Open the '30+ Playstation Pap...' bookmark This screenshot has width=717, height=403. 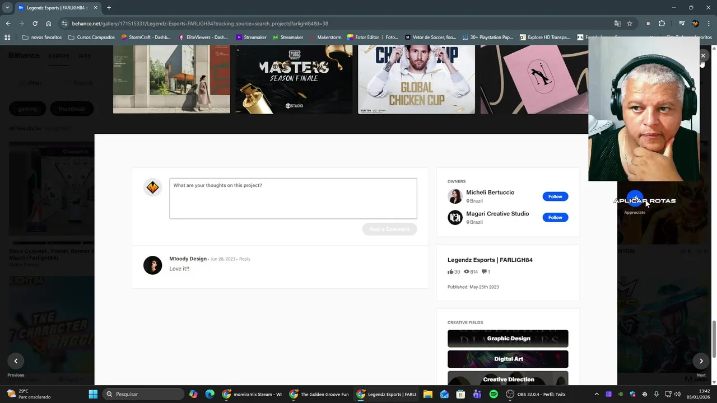(487, 38)
